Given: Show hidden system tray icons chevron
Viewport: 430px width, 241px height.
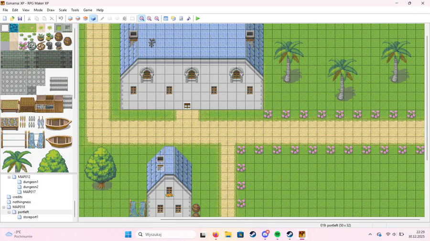Looking at the screenshot, I should coord(370,234).
